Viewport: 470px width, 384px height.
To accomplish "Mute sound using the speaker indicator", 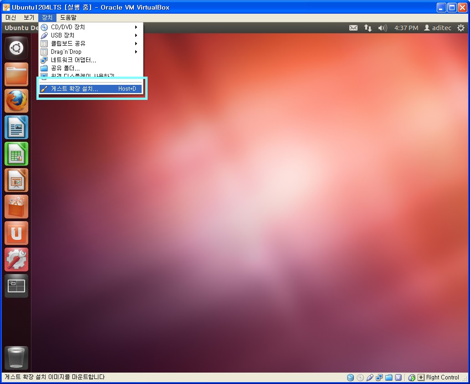I will (382, 28).
